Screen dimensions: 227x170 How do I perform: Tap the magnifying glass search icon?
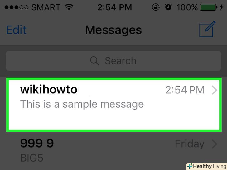pos(94,61)
